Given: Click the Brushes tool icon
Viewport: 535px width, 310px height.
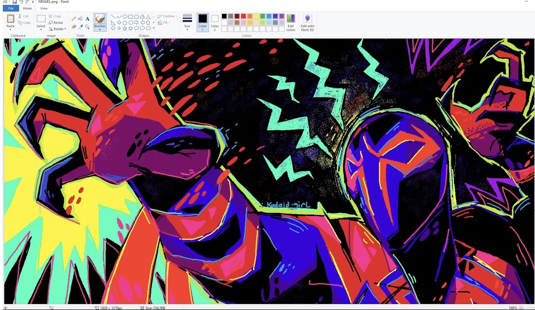Looking at the screenshot, I should [100, 19].
